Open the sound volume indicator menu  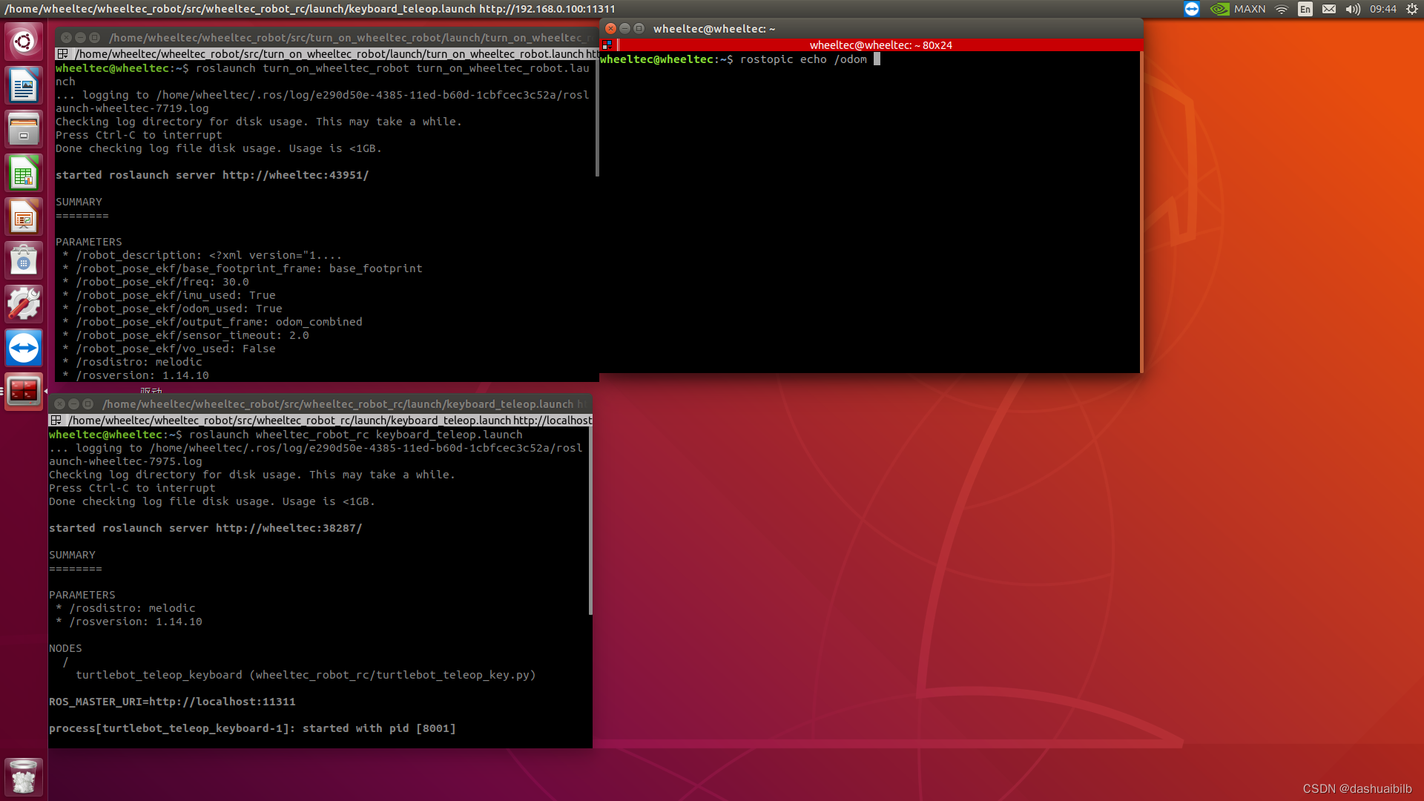[x=1353, y=9]
